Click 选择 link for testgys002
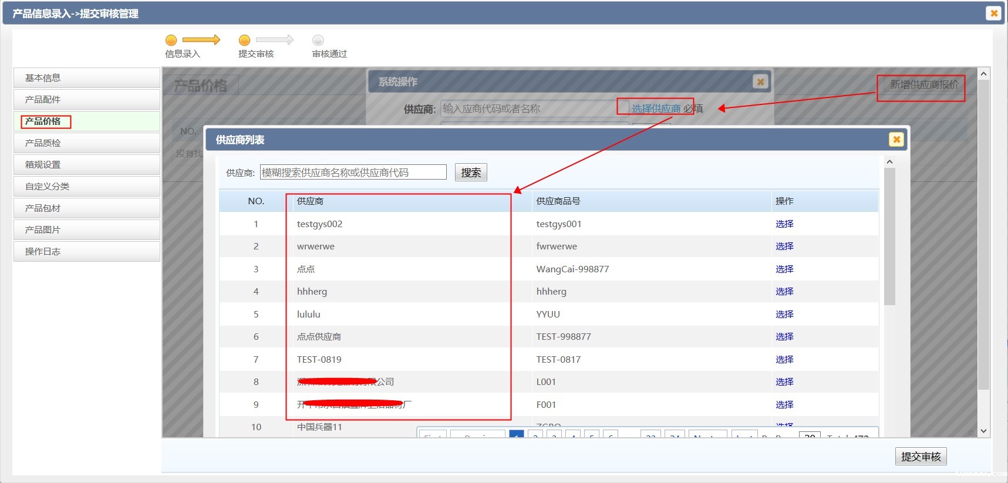This screenshot has width=1008, height=483. 784,224
